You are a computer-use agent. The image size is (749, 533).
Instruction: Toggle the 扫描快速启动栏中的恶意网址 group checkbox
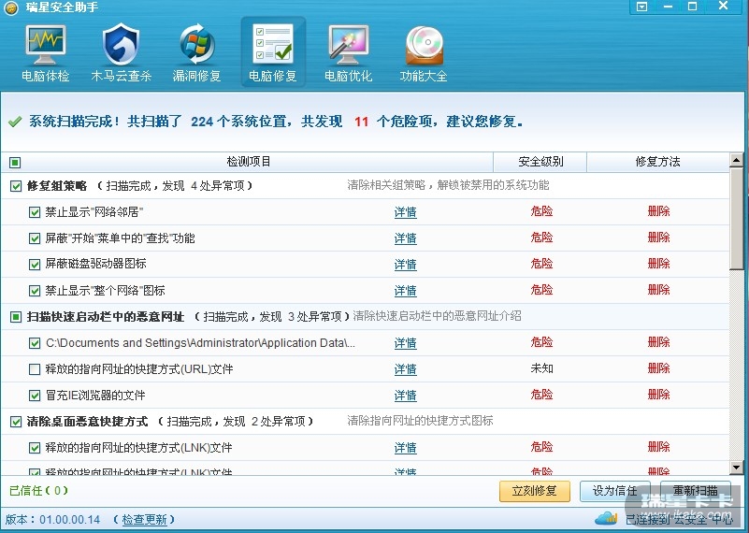point(16,317)
